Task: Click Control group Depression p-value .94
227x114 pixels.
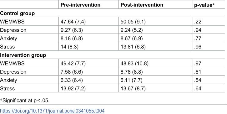Action: point(198,30)
